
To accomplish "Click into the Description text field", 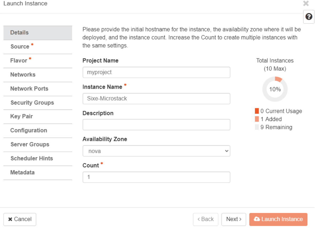I will coord(156,125).
